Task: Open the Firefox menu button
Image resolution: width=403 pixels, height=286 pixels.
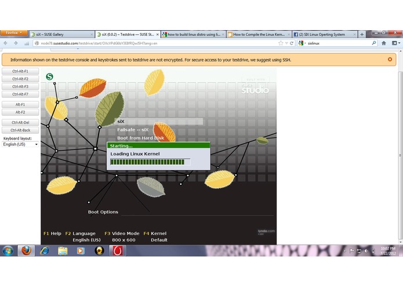Action: [14, 33]
